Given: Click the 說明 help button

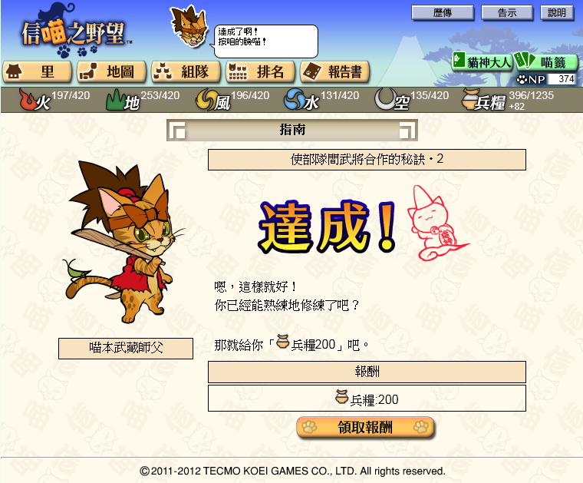Looking at the screenshot, I should [557, 13].
